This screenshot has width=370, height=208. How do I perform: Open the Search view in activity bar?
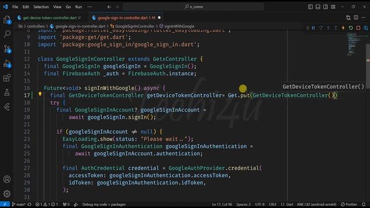(7, 34)
